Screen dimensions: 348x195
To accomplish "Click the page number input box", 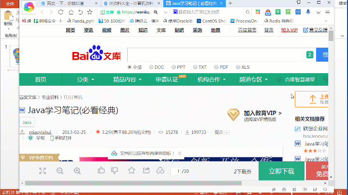I will [x=175, y=171].
